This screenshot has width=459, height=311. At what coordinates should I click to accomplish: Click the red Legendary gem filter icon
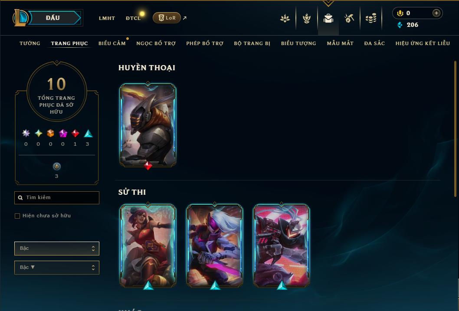click(x=75, y=134)
